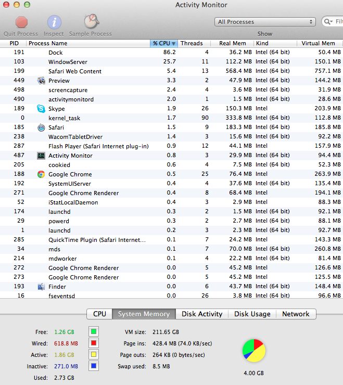
Task: Open the Disk Activity tab
Action: pyautogui.click(x=202, y=314)
